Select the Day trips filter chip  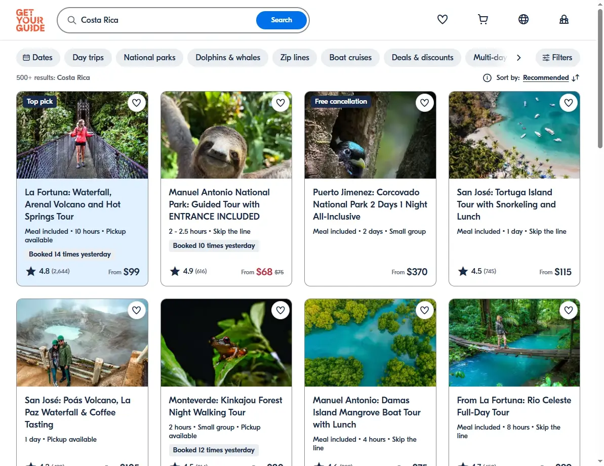click(x=88, y=57)
